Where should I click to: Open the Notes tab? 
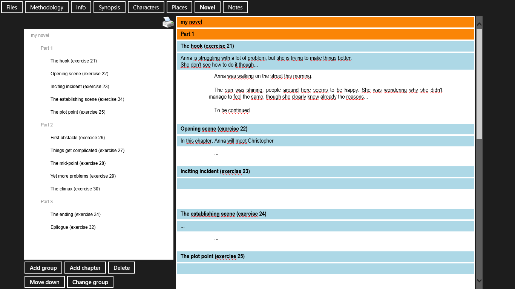[x=235, y=7]
